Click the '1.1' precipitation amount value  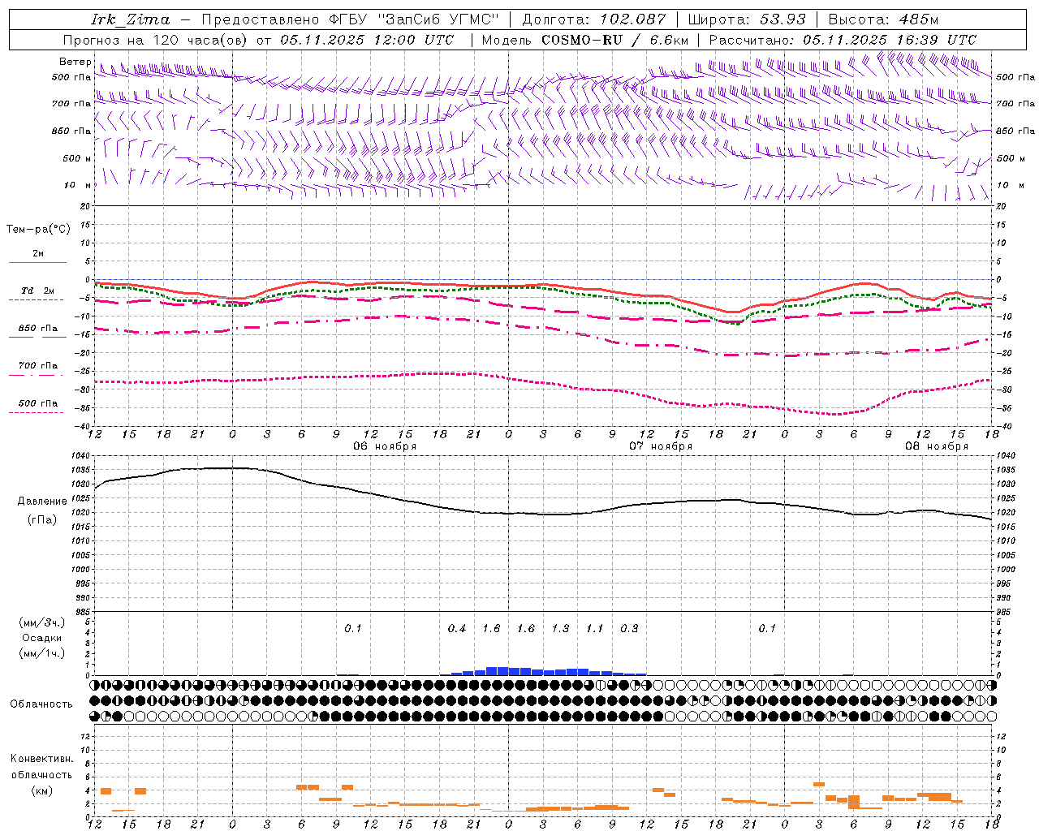pos(595,629)
